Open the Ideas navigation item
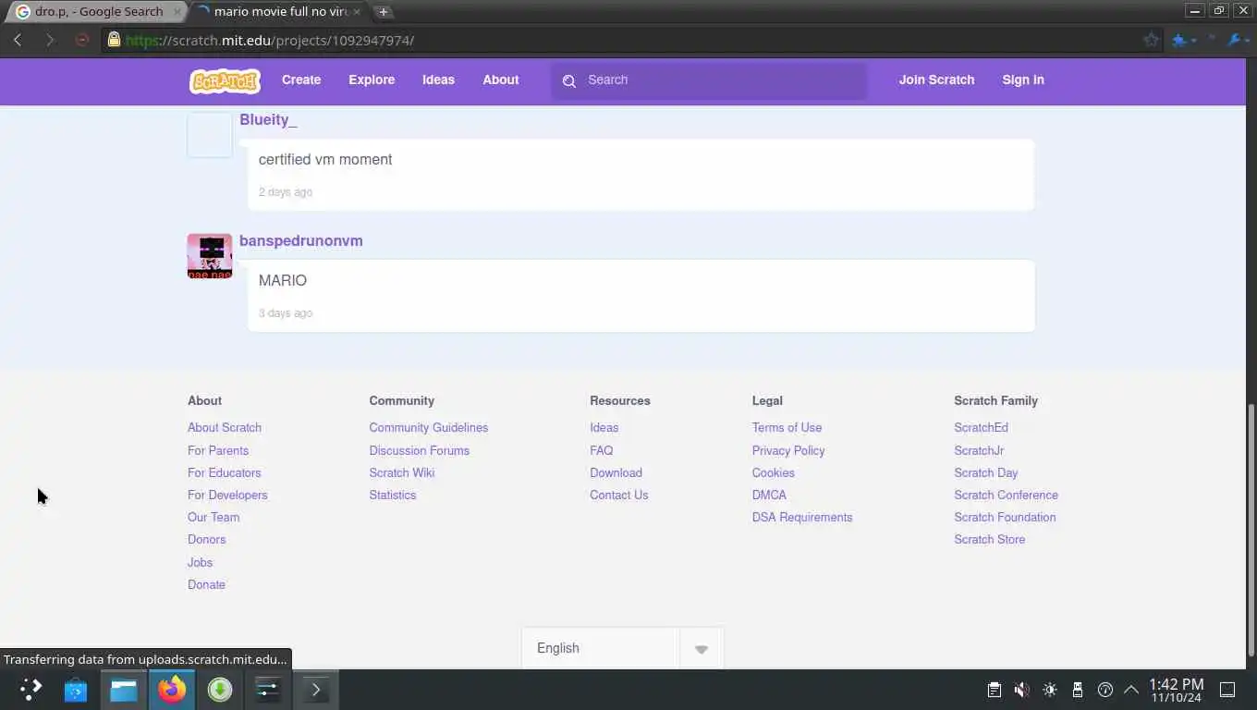The image size is (1257, 710). [x=438, y=80]
